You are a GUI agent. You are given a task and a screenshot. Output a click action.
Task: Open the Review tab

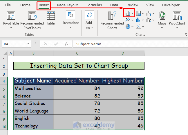tap(132, 5)
